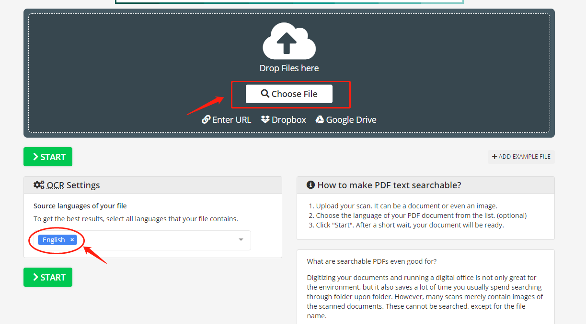This screenshot has height=324, width=586.
Task: Click step 3 Click "Start" instruction text
Action: click(410, 225)
